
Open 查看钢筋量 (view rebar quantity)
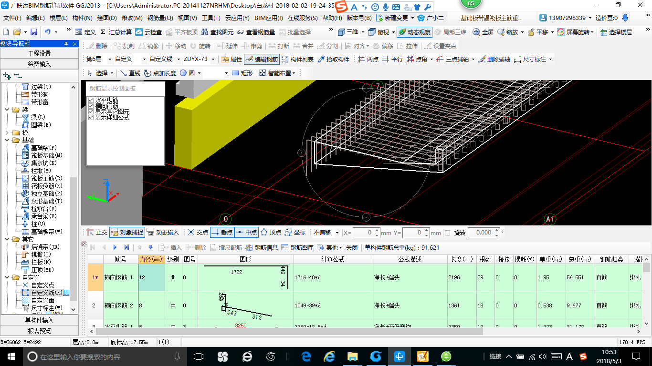click(256, 32)
